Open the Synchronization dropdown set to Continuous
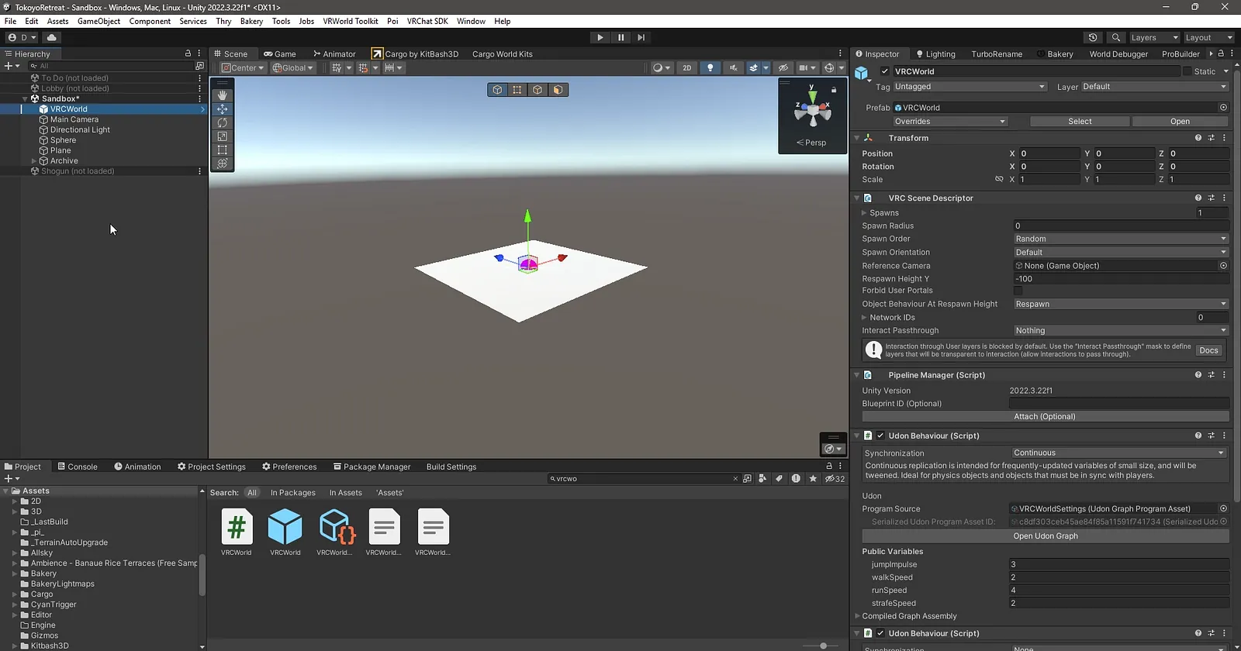Image resolution: width=1241 pixels, height=651 pixels. pos(1118,453)
